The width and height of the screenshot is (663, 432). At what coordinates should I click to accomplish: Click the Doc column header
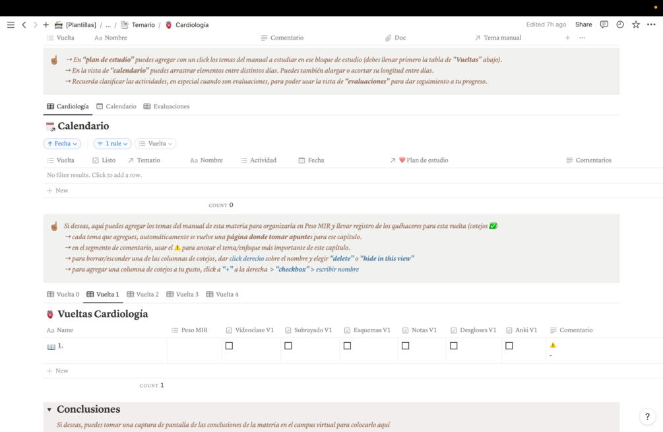(x=395, y=38)
